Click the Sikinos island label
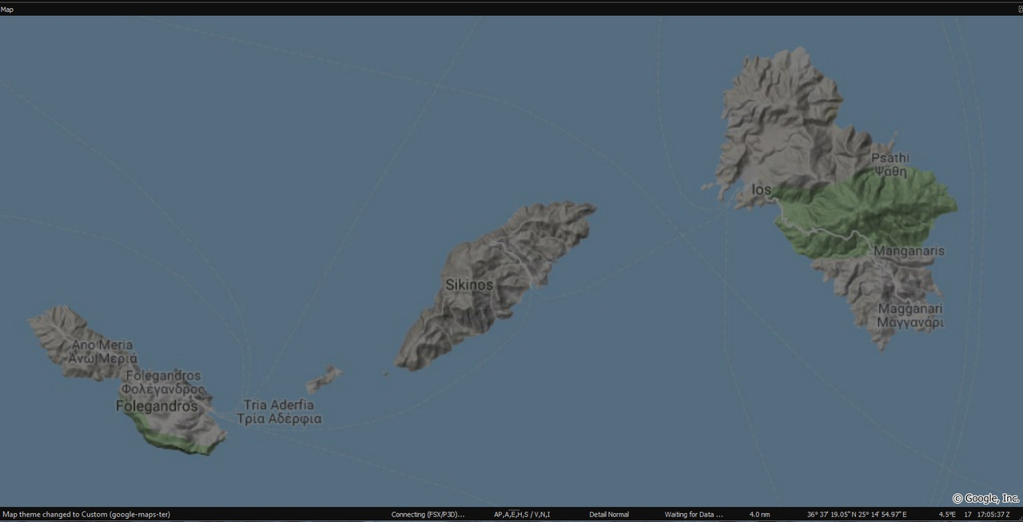The image size is (1023, 522). point(469,285)
